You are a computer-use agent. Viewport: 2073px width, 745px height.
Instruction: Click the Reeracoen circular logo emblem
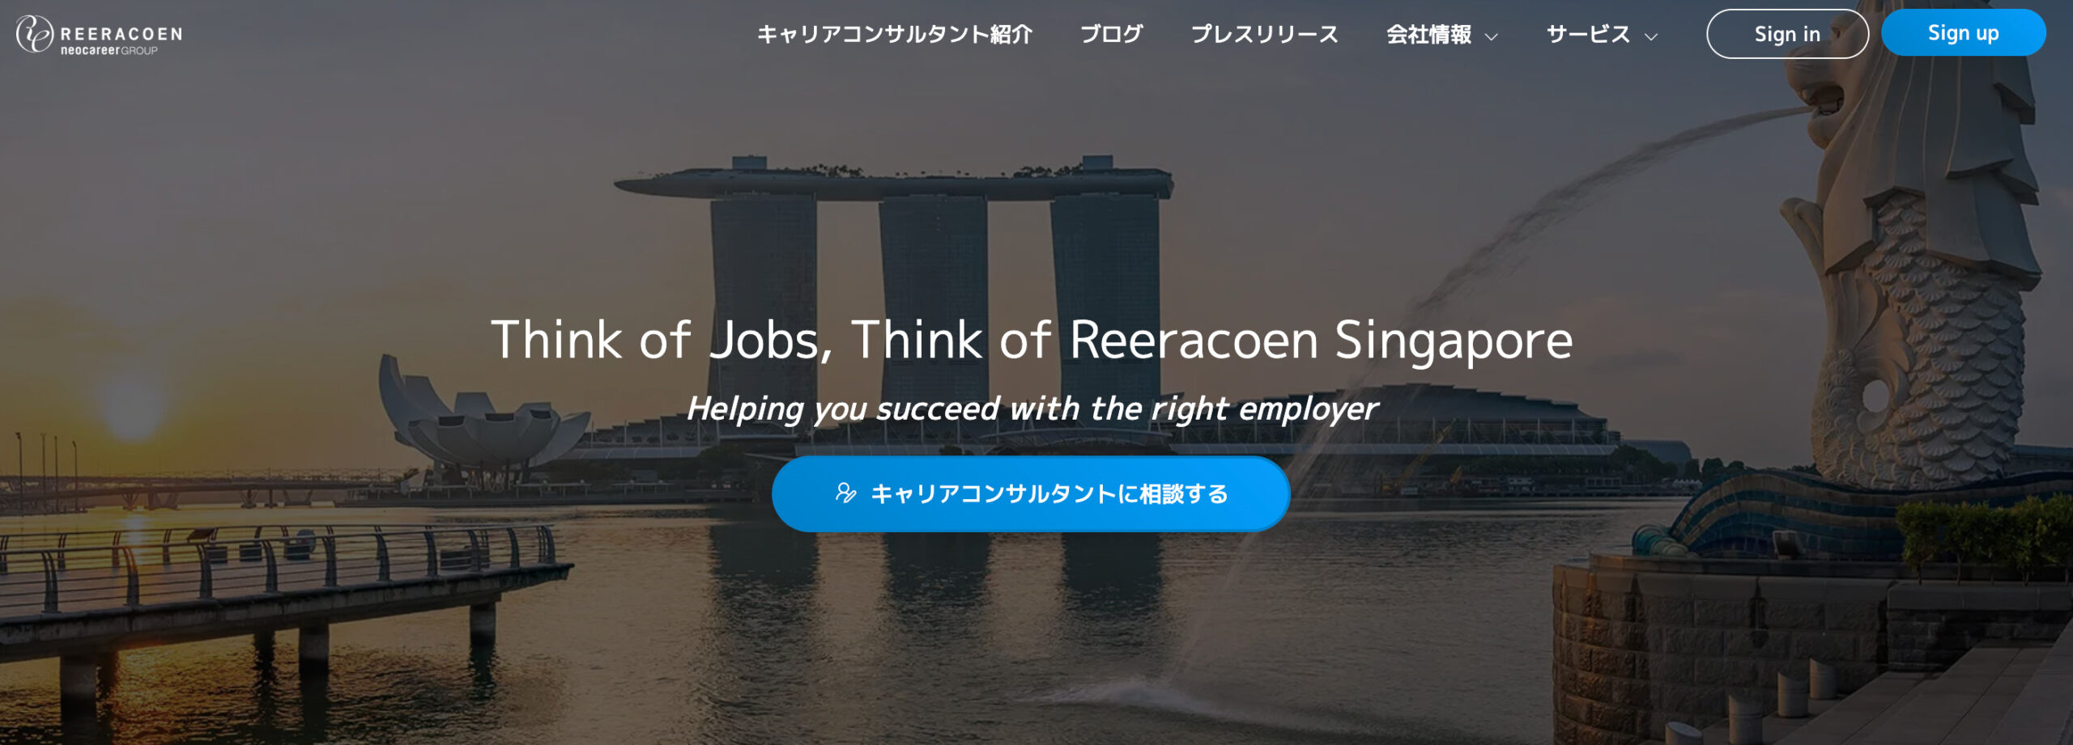click(x=34, y=34)
